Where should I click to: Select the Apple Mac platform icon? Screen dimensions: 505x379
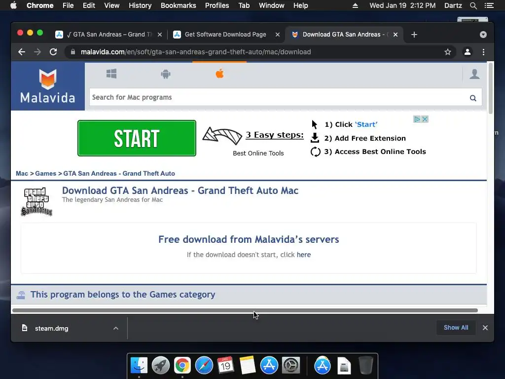tap(219, 74)
